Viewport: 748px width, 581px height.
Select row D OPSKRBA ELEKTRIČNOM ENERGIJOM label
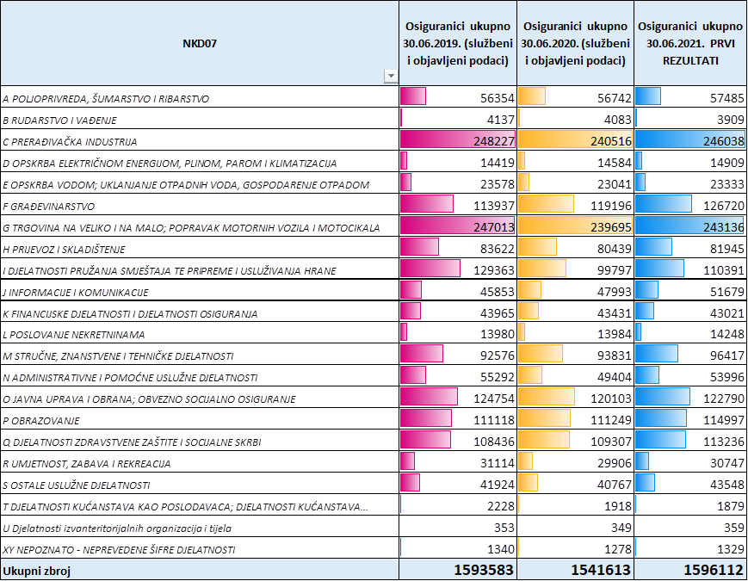tap(170, 164)
